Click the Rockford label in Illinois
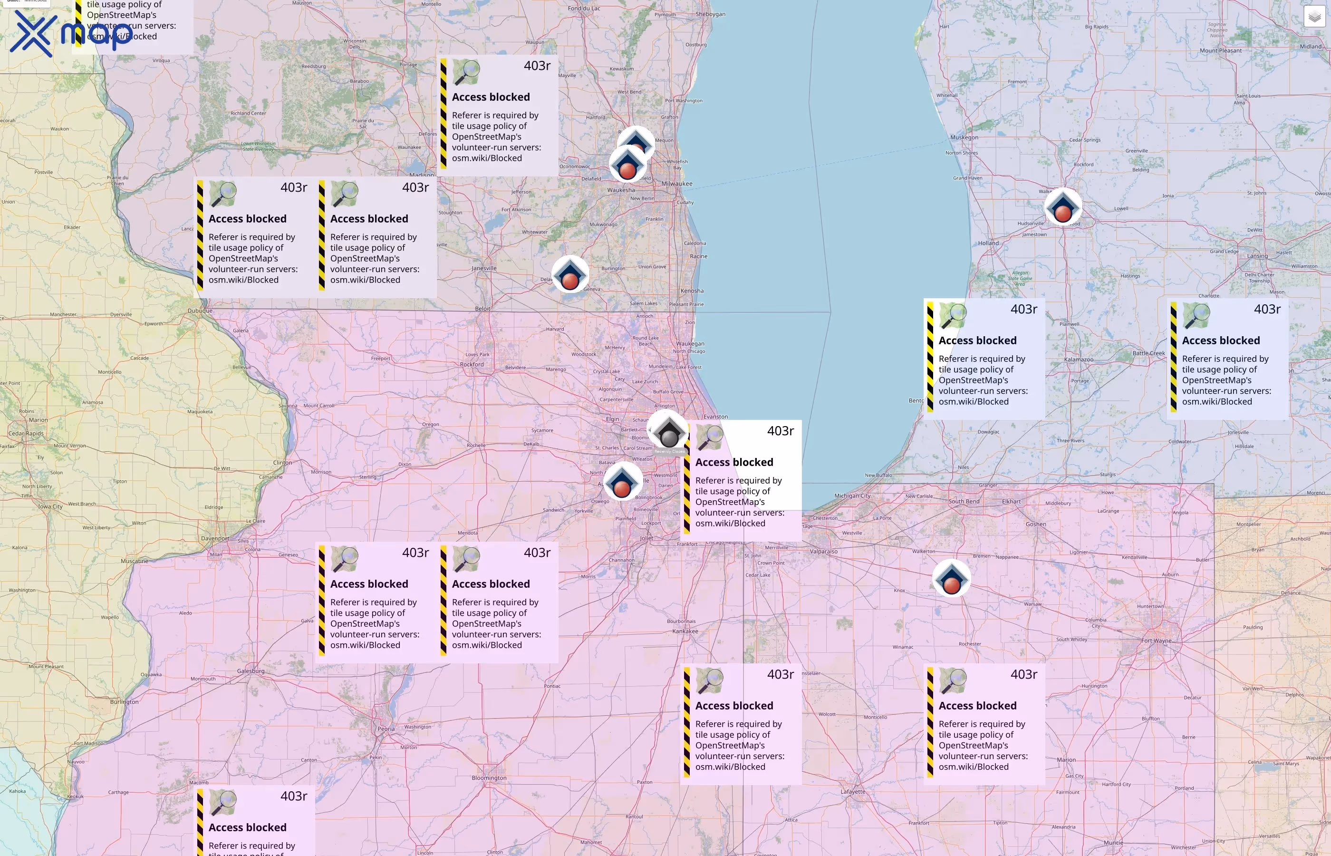This screenshot has width=1331, height=856. click(472, 365)
